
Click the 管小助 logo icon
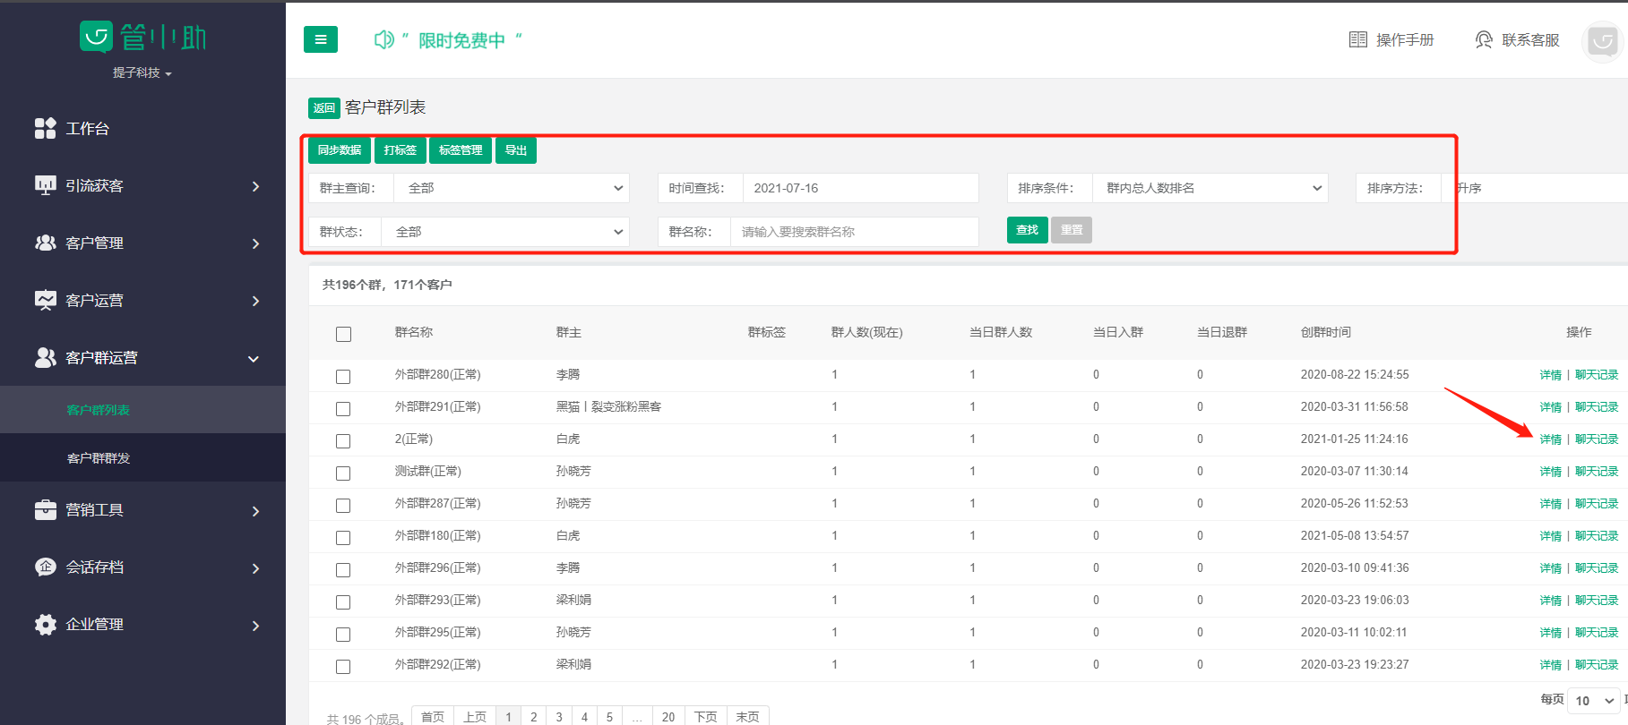point(96,37)
